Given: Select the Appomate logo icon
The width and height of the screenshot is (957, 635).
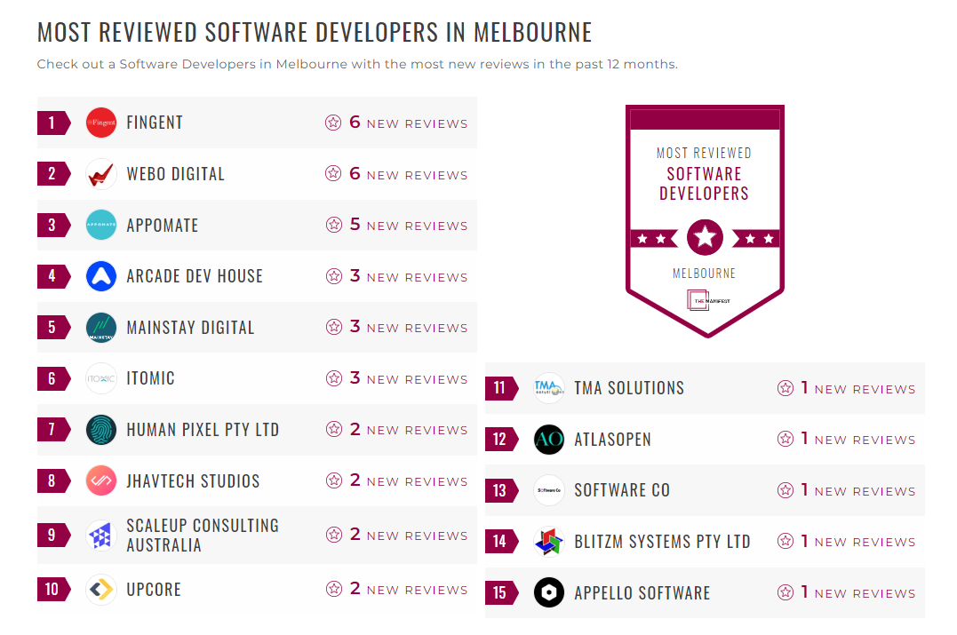Looking at the screenshot, I should [x=100, y=225].
